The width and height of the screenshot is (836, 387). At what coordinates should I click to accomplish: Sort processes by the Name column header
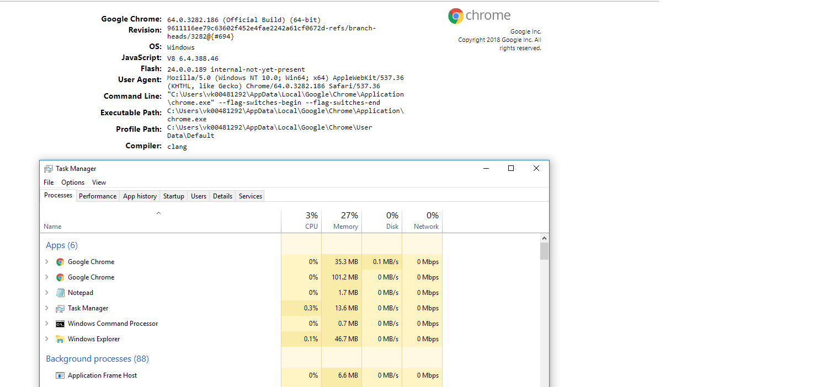pyautogui.click(x=161, y=221)
